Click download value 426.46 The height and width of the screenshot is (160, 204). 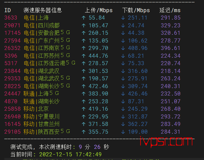[138, 94]
